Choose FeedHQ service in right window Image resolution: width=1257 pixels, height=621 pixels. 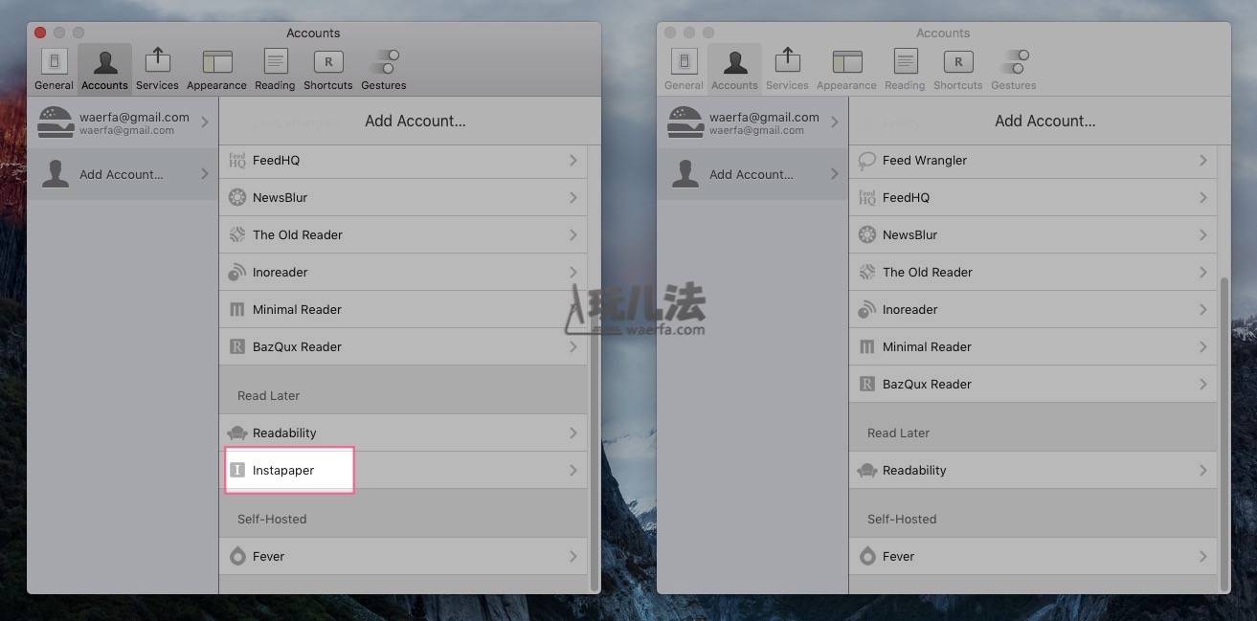point(1033,198)
